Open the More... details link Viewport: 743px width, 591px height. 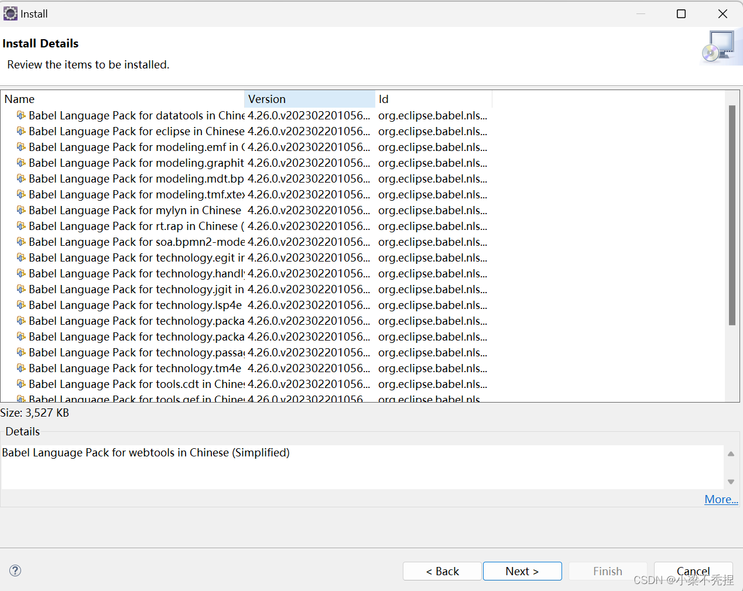pos(721,499)
